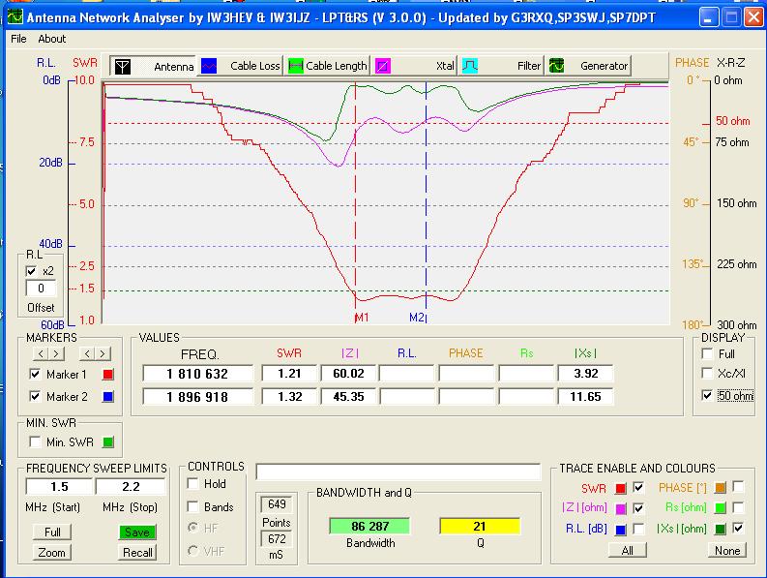Enable the Min. SWR checkbox
The height and width of the screenshot is (578, 767).
coord(35,442)
